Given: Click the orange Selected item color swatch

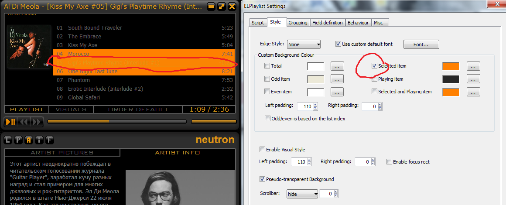Looking at the screenshot, I should (x=451, y=66).
